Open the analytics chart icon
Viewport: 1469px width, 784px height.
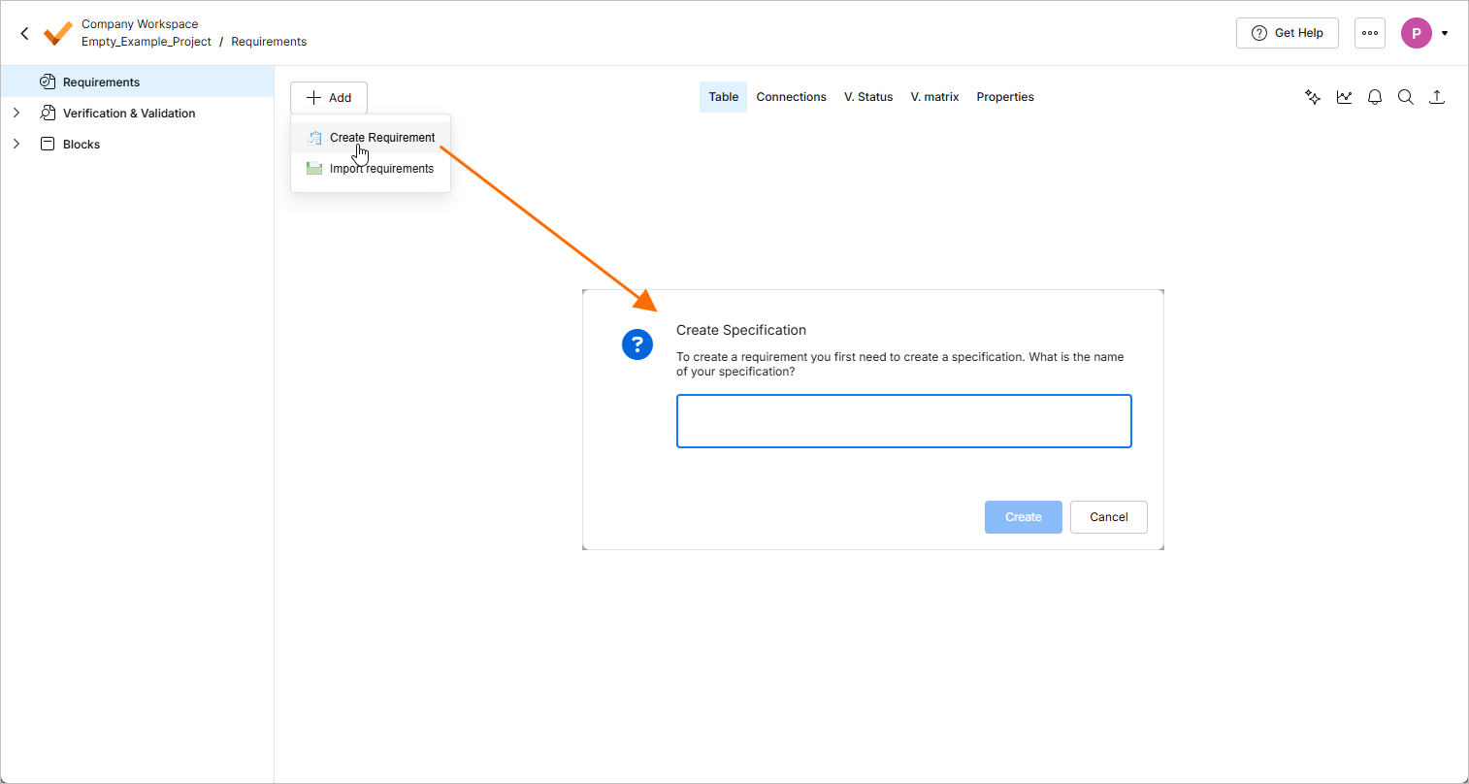[x=1344, y=97]
